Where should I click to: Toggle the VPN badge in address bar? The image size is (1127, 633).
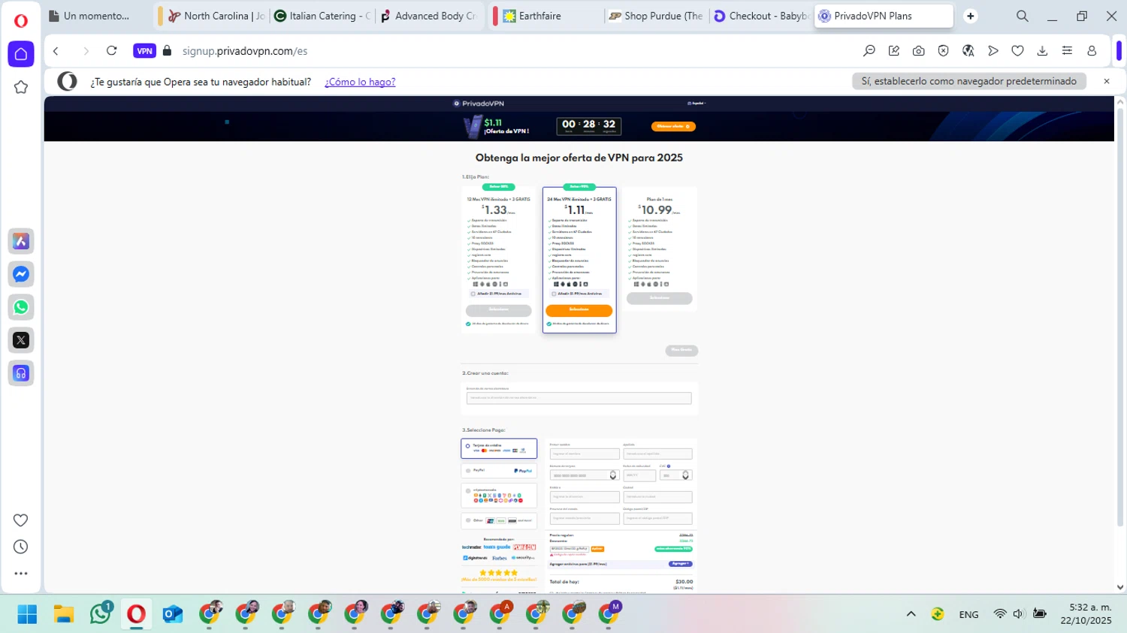coord(144,51)
